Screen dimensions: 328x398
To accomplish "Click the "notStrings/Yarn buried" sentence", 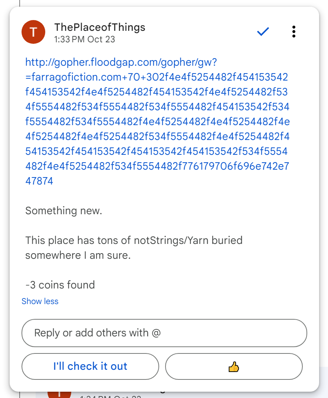I will (134, 241).
